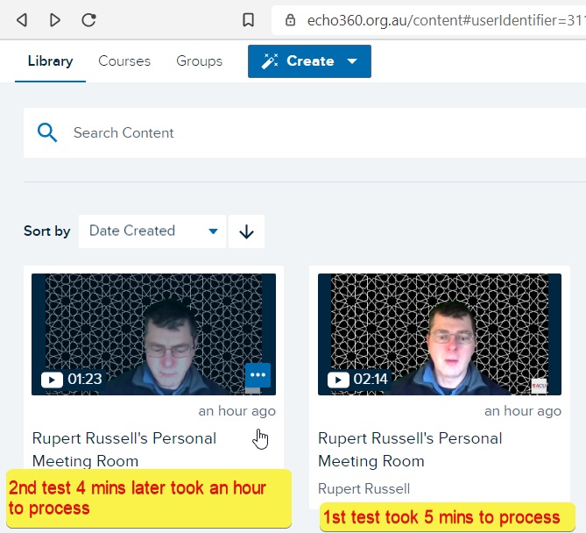This screenshot has width=586, height=533.
Task: Click the left card's Rupert Russell's Personal Meeting Room title
Action: coord(124,450)
